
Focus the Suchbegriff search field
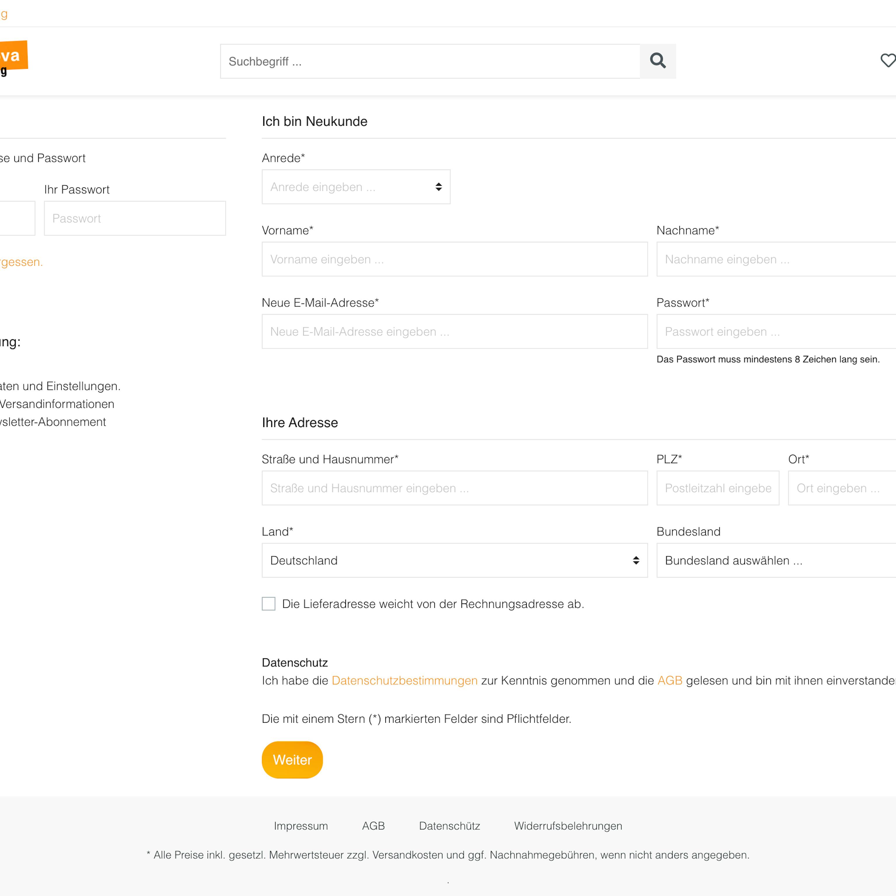point(429,61)
